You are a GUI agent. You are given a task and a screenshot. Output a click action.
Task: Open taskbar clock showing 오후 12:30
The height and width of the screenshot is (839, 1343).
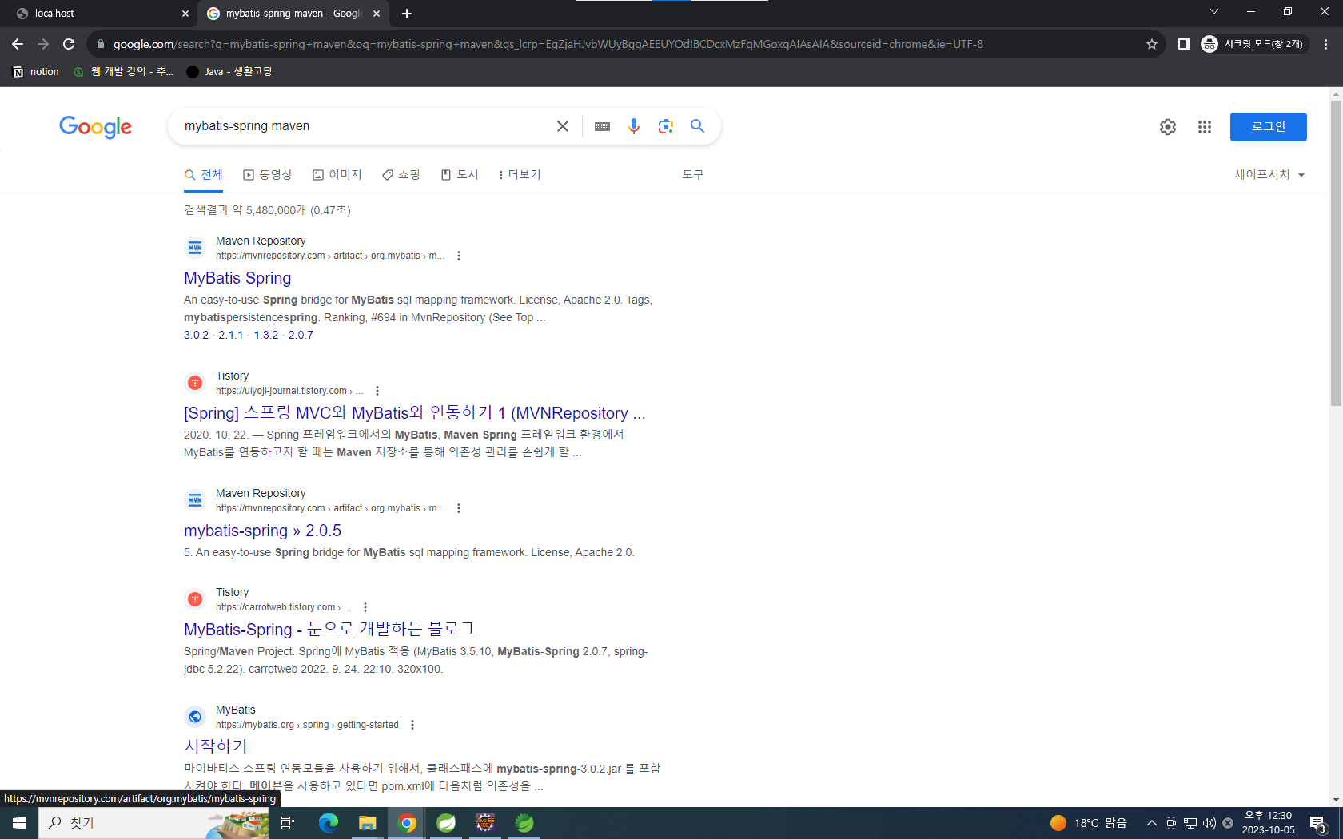[1268, 823]
